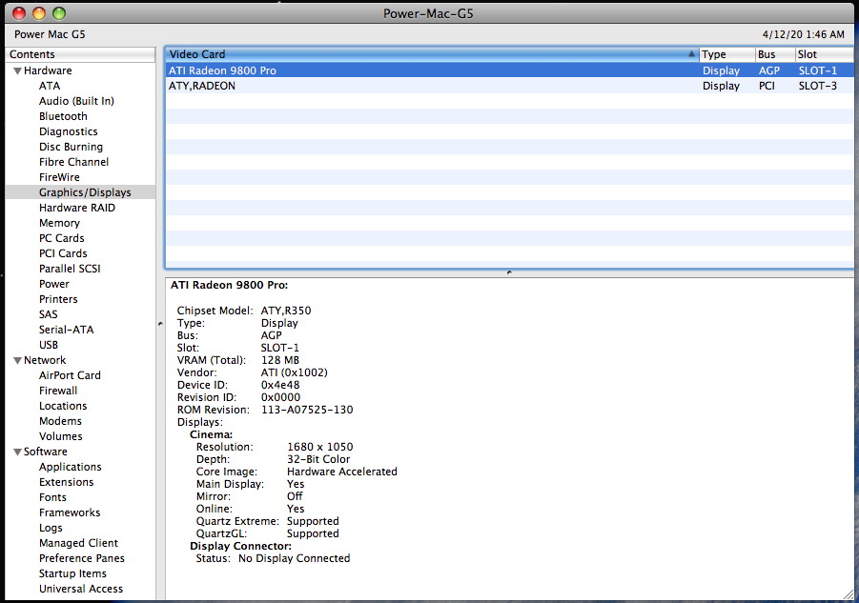The image size is (859, 603).
Task: Select Volumes under Network
Action: tap(60, 436)
